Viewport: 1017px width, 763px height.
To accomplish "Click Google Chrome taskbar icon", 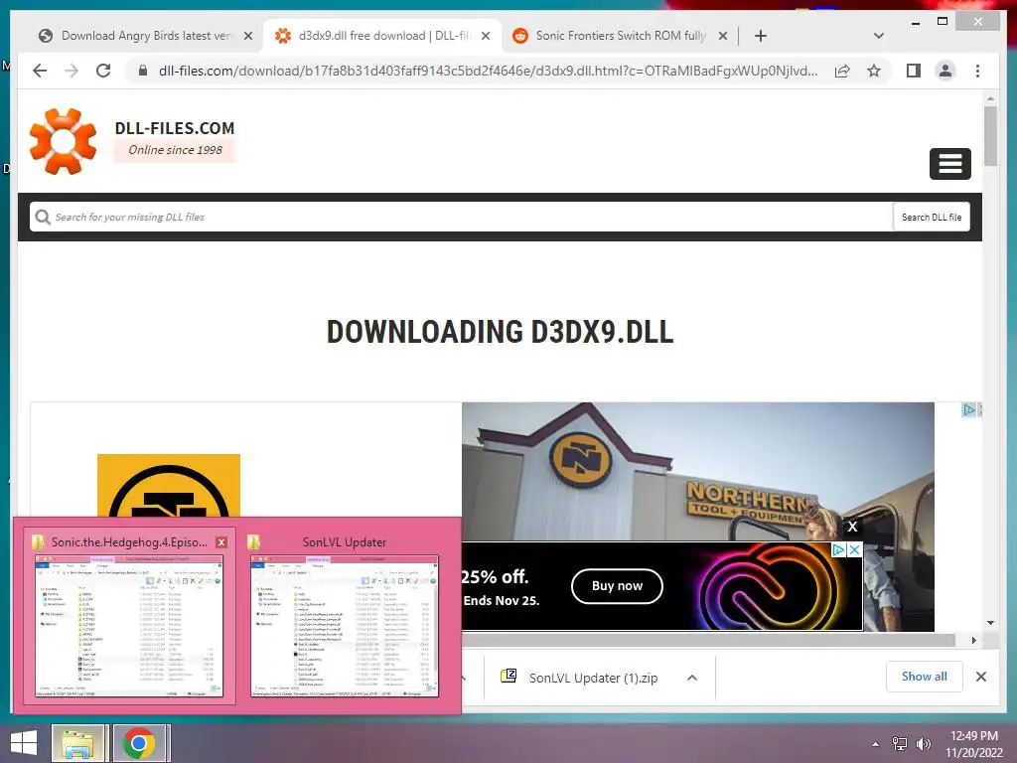I will point(139,743).
